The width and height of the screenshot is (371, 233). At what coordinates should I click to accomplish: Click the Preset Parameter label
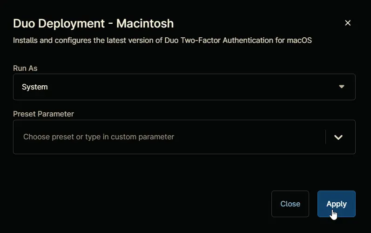[x=43, y=114]
